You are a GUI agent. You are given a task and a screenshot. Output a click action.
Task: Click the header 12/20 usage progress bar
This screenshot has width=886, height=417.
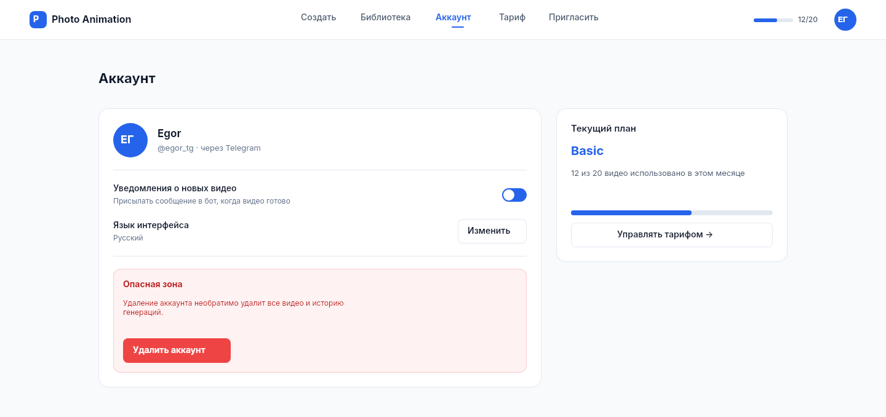[x=773, y=20]
